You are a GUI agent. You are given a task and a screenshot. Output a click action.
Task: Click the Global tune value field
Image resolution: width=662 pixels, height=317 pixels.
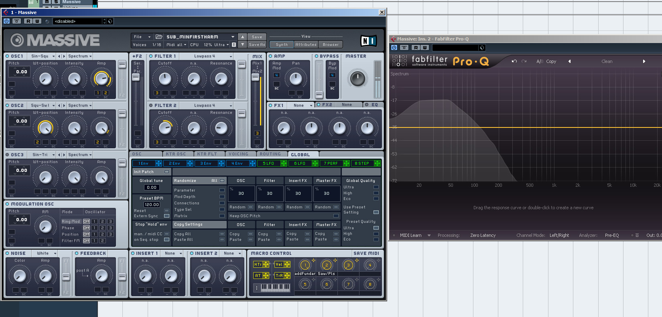(152, 187)
